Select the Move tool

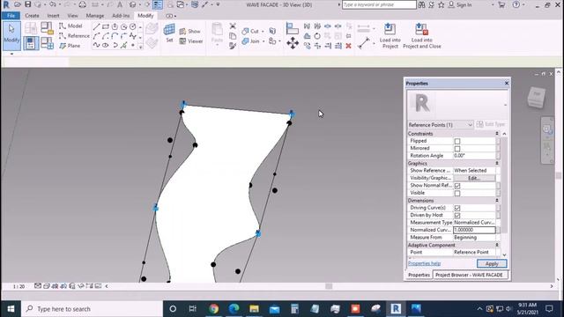pyautogui.click(x=293, y=43)
